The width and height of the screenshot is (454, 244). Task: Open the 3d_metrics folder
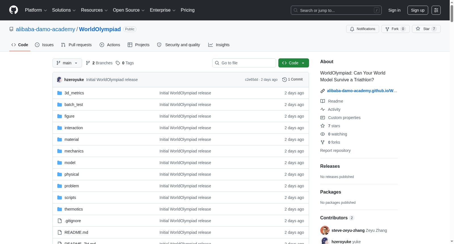(x=74, y=93)
